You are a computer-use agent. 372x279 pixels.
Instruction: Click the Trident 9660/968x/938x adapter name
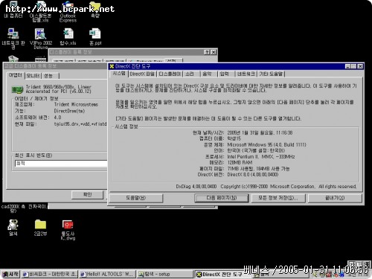[x=59, y=89]
